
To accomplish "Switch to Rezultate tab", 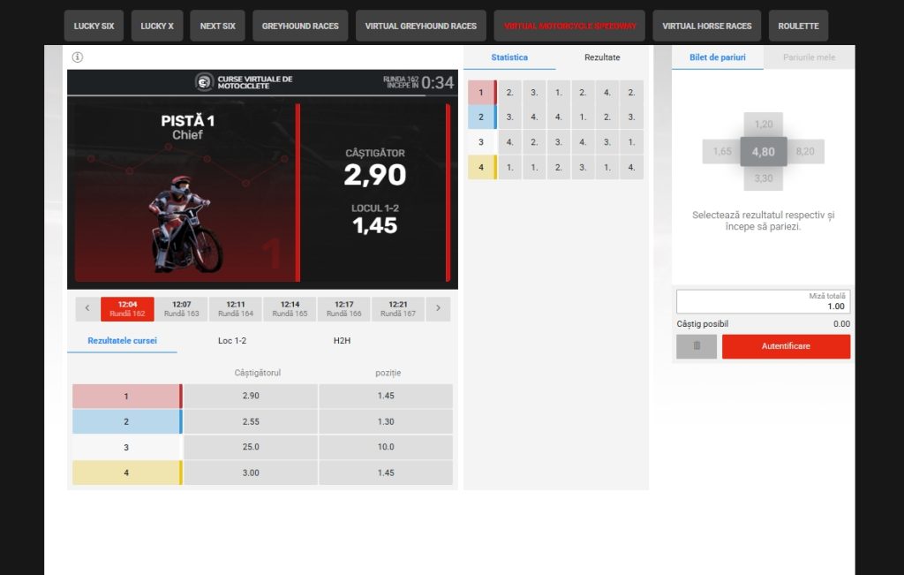I will click(602, 57).
